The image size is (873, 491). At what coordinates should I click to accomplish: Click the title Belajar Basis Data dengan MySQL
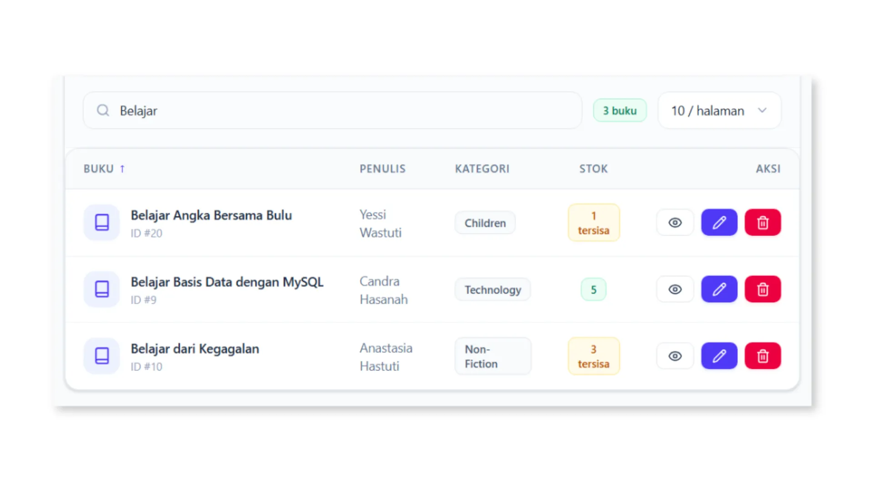coord(227,282)
